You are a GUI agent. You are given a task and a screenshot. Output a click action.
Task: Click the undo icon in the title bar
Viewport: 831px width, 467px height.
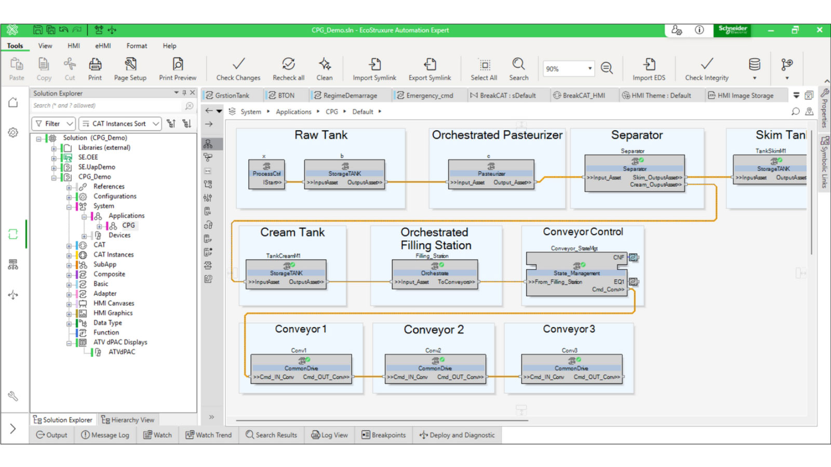(x=64, y=30)
